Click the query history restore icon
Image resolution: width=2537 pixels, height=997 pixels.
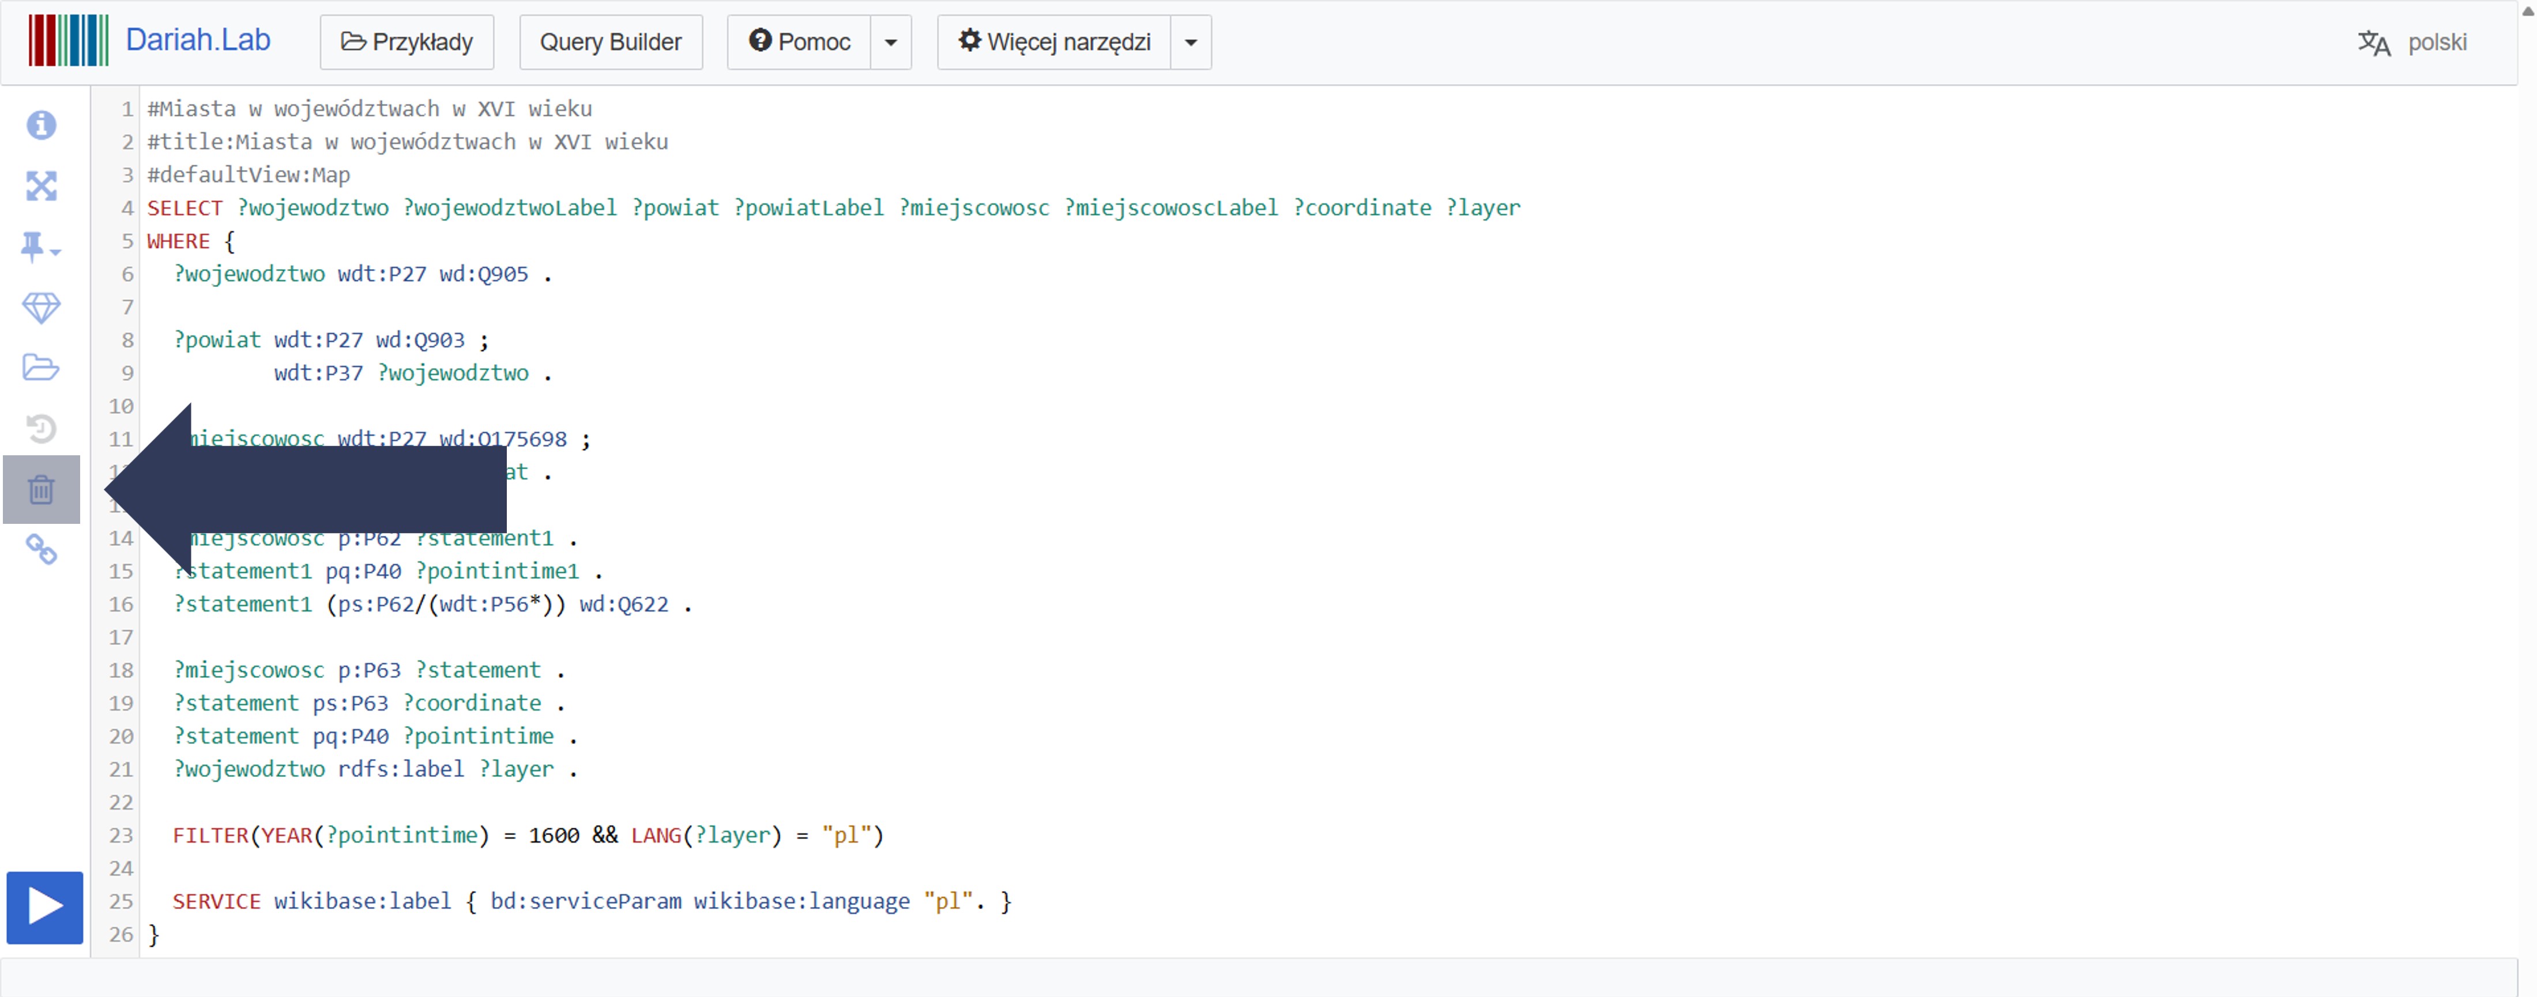[42, 429]
